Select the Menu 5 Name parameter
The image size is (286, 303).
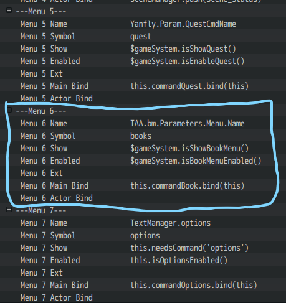pos(44,24)
